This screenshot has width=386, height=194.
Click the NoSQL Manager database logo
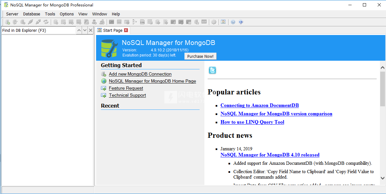110,48
